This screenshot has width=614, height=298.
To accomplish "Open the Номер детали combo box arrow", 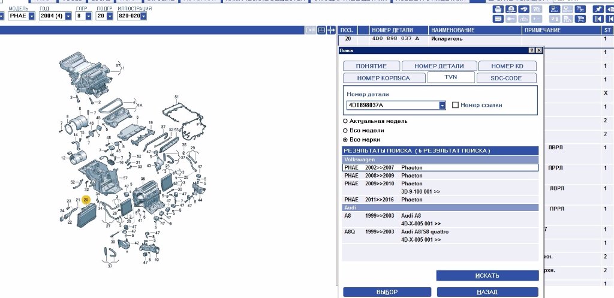I will click(x=442, y=106).
